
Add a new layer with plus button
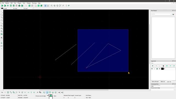pyautogui.click(x=167, y=66)
